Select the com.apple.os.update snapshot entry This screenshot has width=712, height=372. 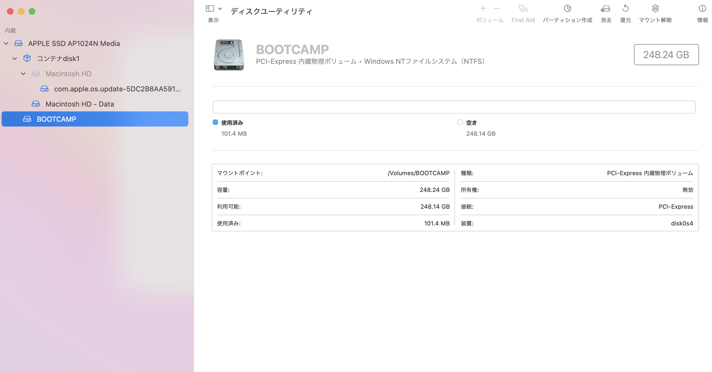(x=117, y=89)
